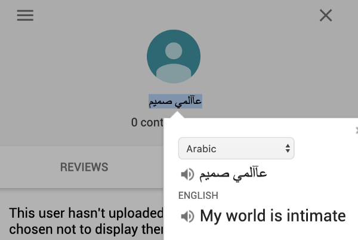Close the profile panel with the X
Image resolution: width=358 pixels, height=240 pixels.
click(326, 16)
